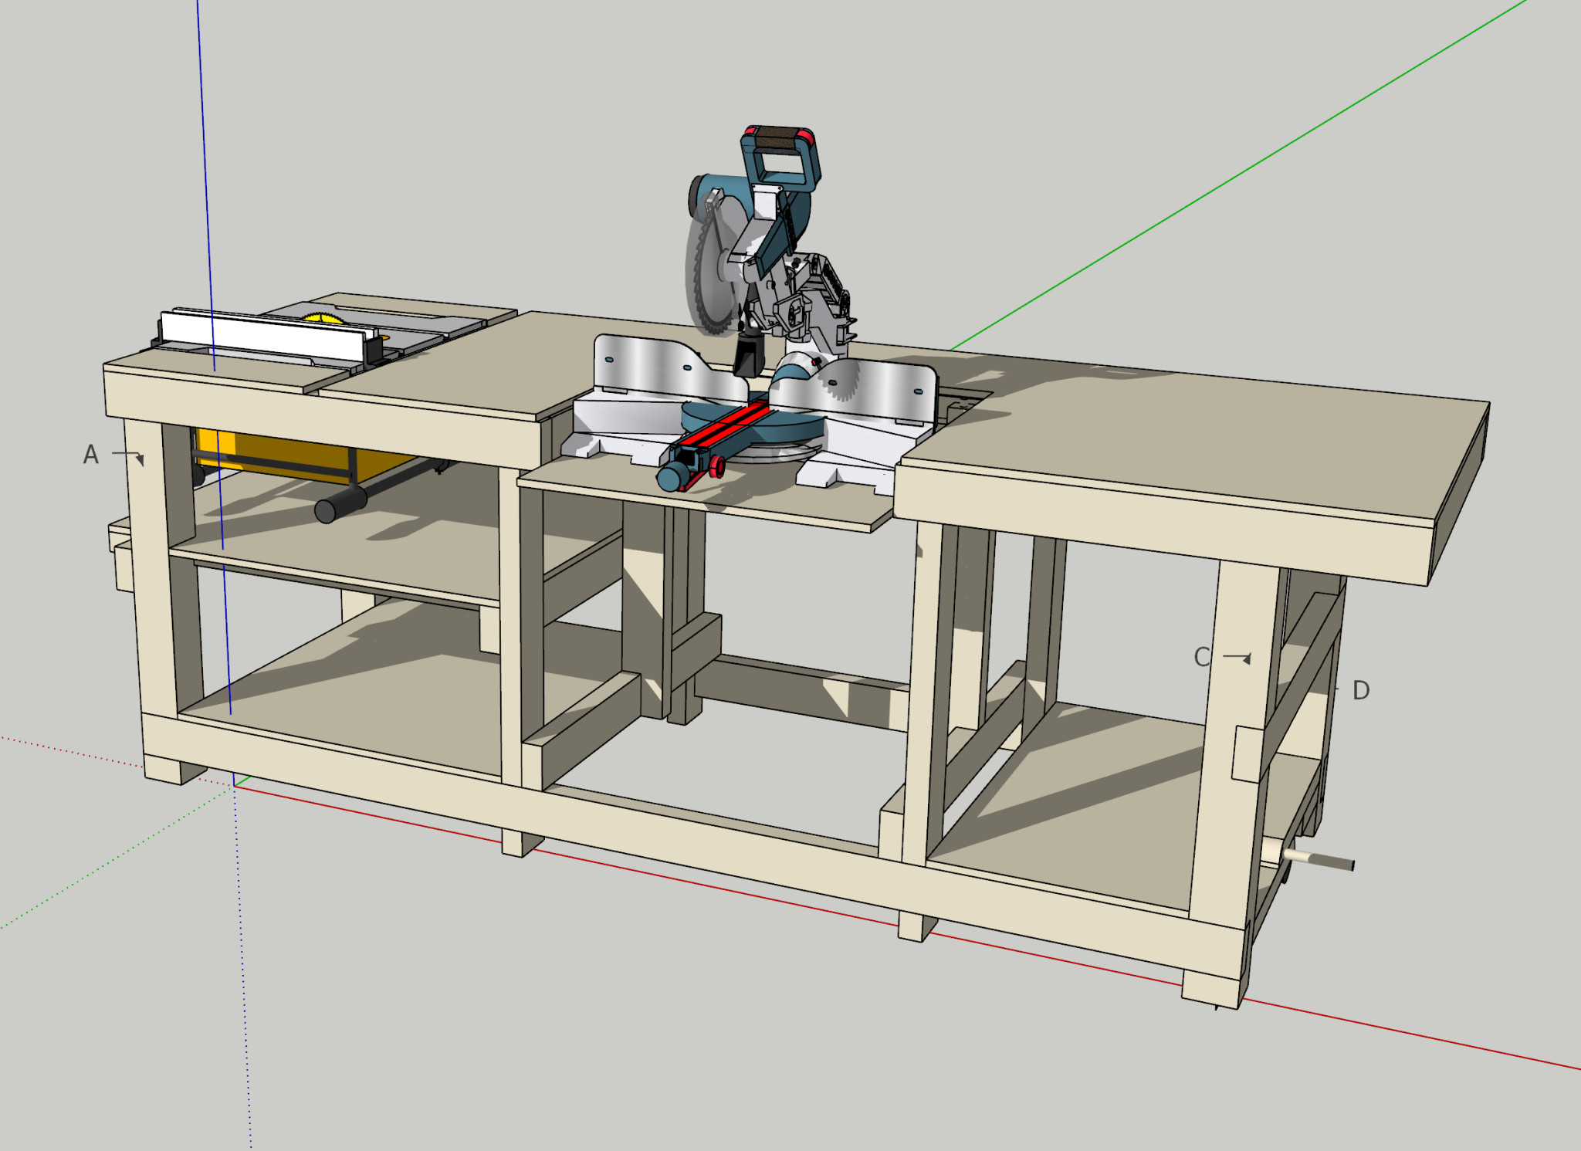Click the section label C
This screenshot has width=1581, height=1151.
(1202, 658)
